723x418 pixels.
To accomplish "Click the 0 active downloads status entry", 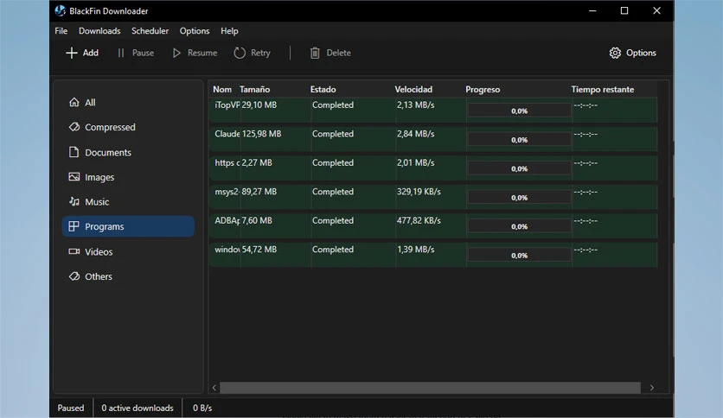I will [x=138, y=408].
